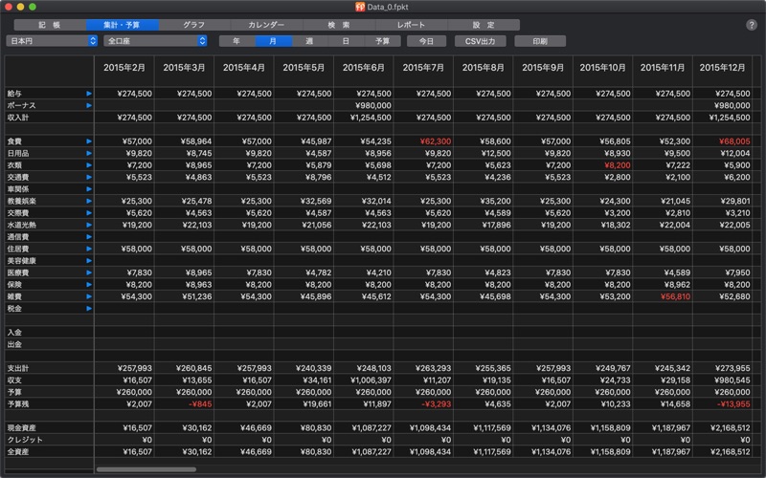The height and width of the screenshot is (478, 766).
Task: Expand the 水道光熱 row arrow
Action: tap(89, 225)
